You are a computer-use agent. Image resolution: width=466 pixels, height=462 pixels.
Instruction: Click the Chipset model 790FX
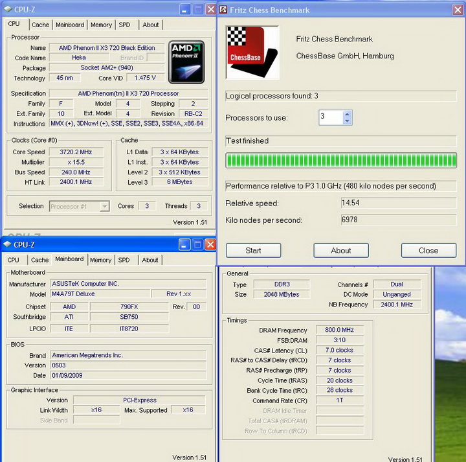pyautogui.click(x=129, y=306)
